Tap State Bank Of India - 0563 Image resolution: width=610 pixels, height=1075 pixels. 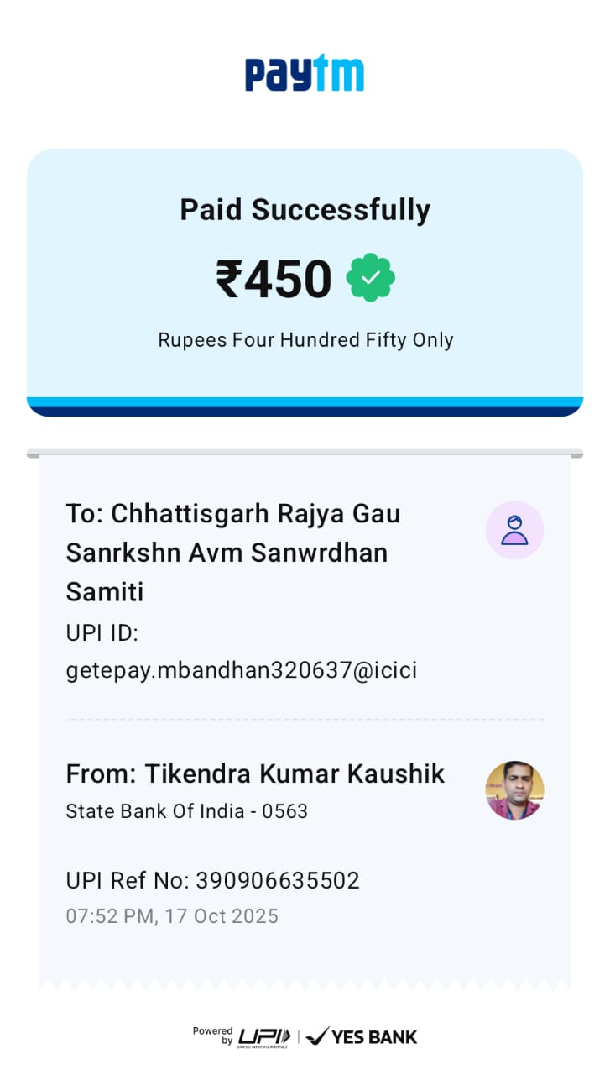(x=187, y=811)
